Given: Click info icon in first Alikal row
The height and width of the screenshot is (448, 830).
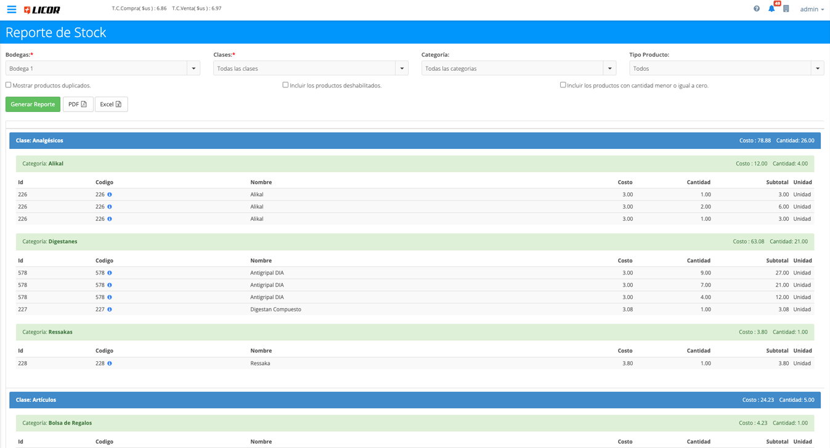Looking at the screenshot, I should click(x=110, y=194).
